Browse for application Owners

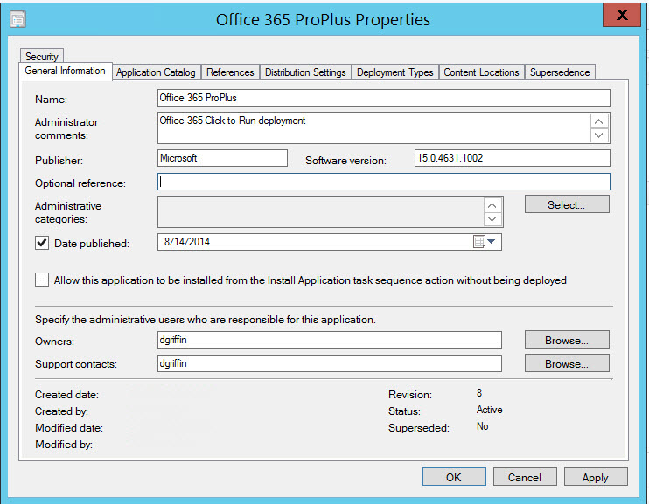coord(566,340)
